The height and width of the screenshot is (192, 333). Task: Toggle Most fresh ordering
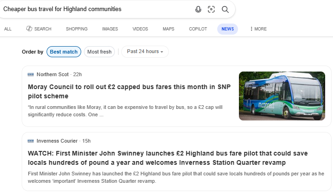pos(99,52)
